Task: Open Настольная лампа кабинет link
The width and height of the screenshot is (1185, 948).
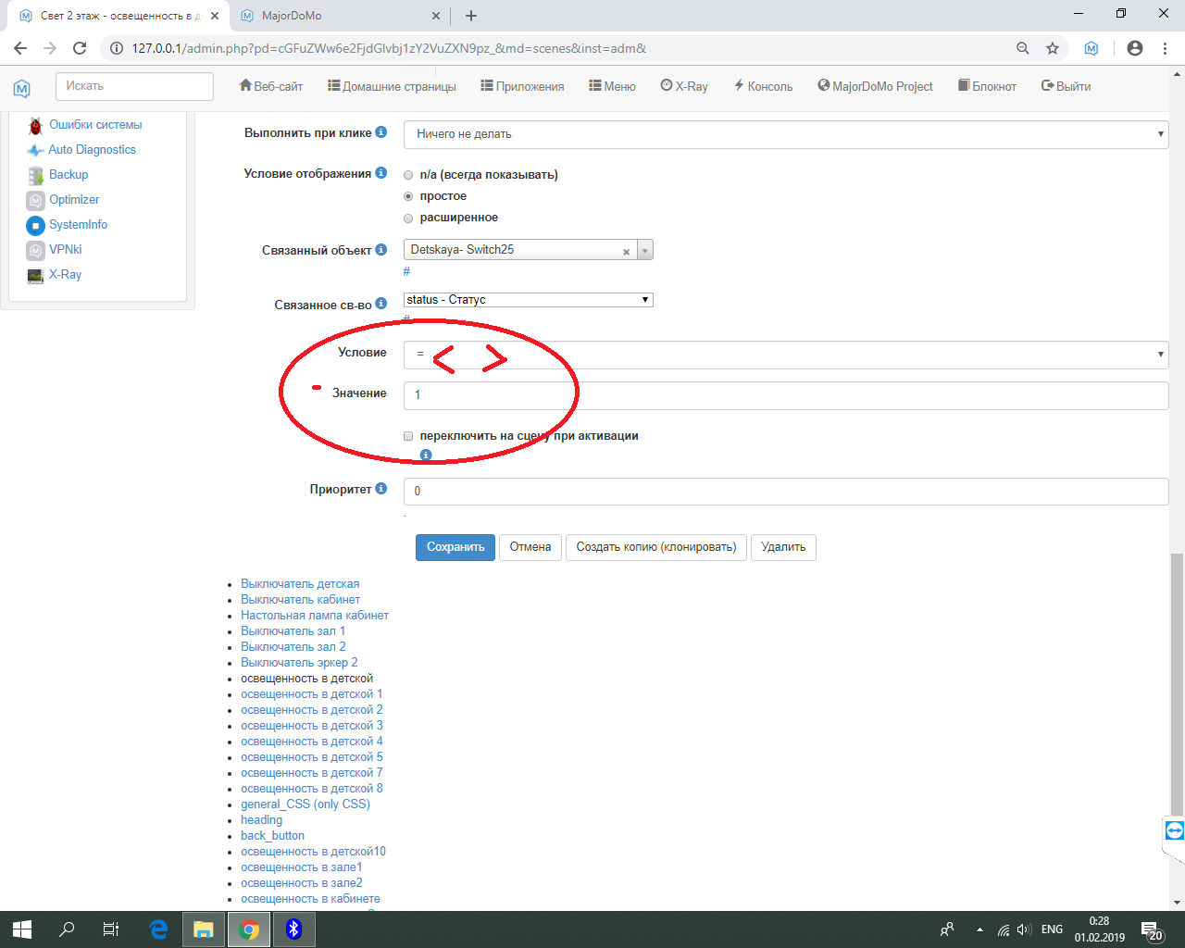Action: (315, 616)
